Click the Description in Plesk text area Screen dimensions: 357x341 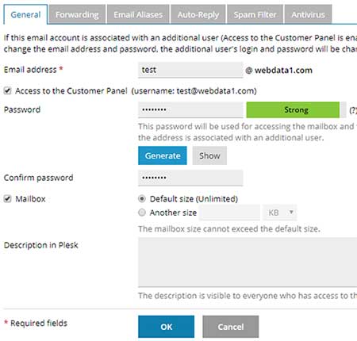coord(248,262)
